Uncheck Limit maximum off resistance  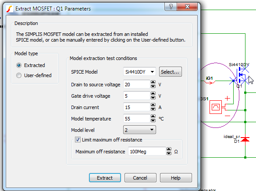click(78, 140)
